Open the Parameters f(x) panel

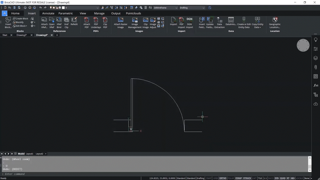(x=316, y=85)
